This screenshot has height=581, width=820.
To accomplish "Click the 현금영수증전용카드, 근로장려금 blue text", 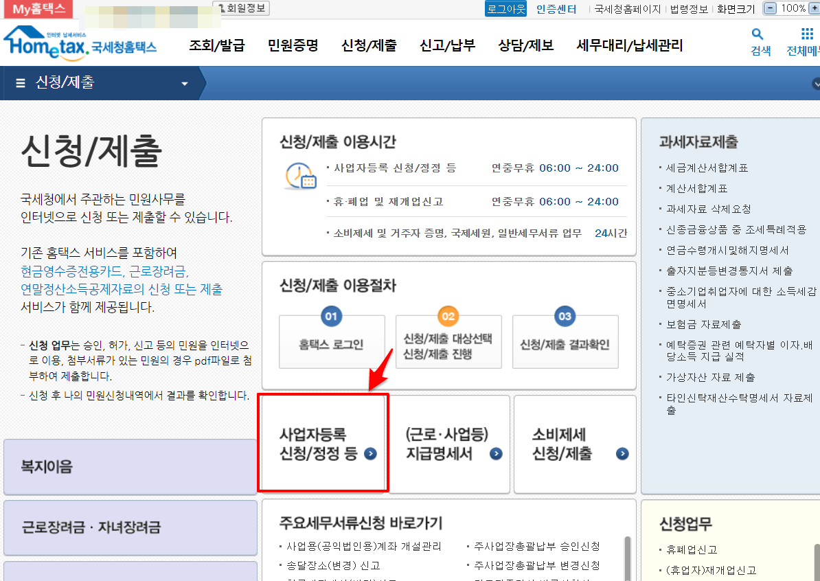I will click(x=104, y=271).
